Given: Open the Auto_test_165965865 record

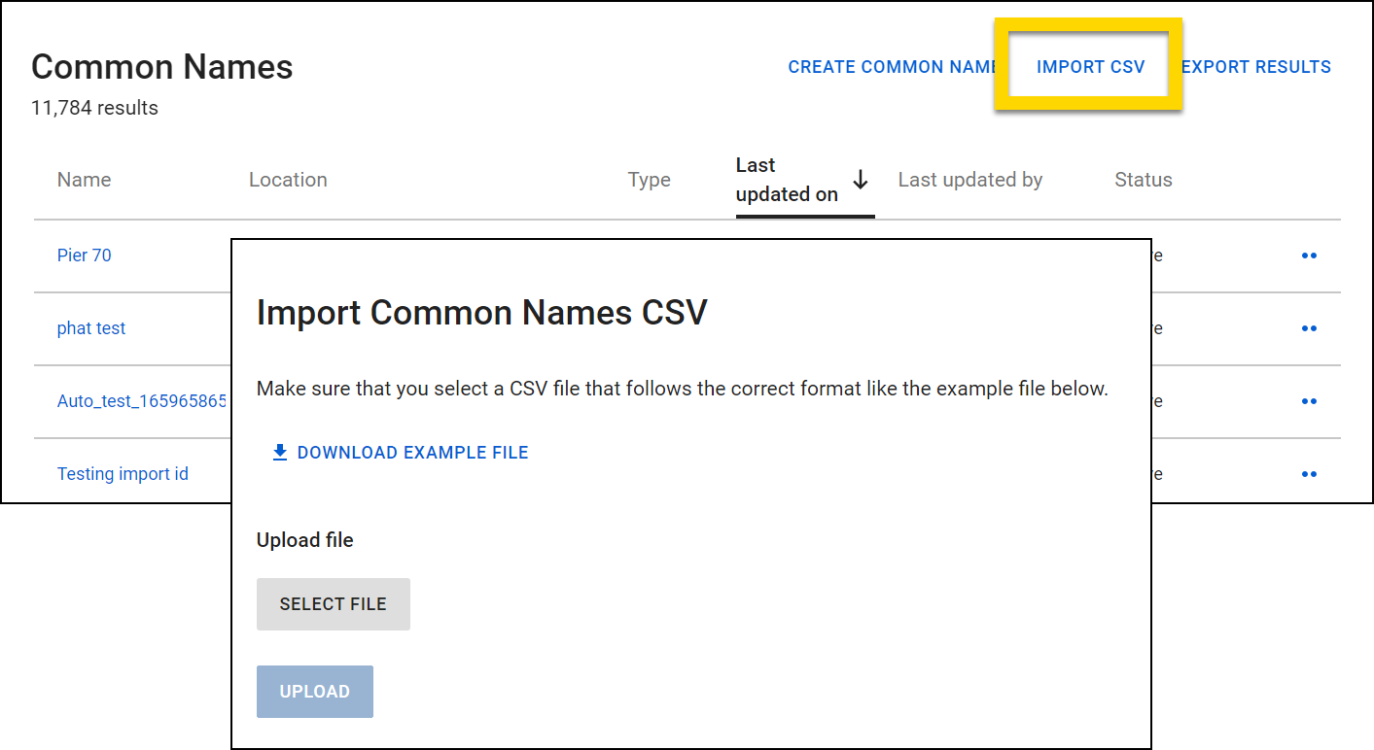Looking at the screenshot, I should click(141, 400).
